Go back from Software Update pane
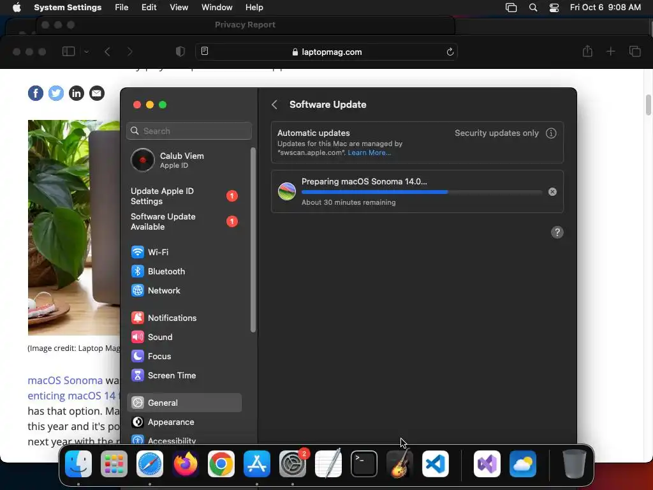This screenshot has width=653, height=490. 274,105
